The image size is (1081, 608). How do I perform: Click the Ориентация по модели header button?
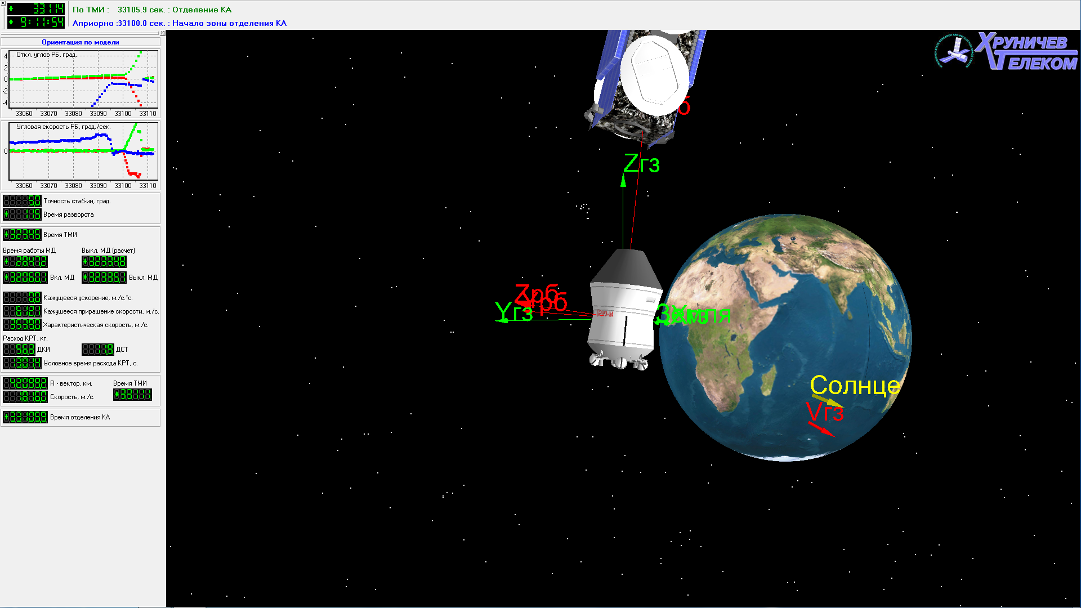81,42
